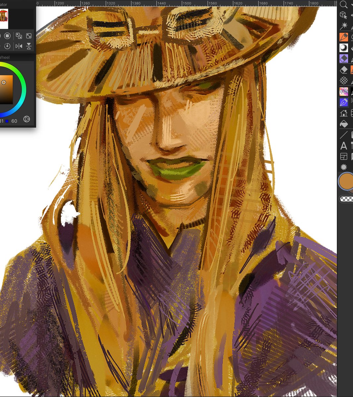Select the Auto select sparkle wand tool

coord(344,26)
